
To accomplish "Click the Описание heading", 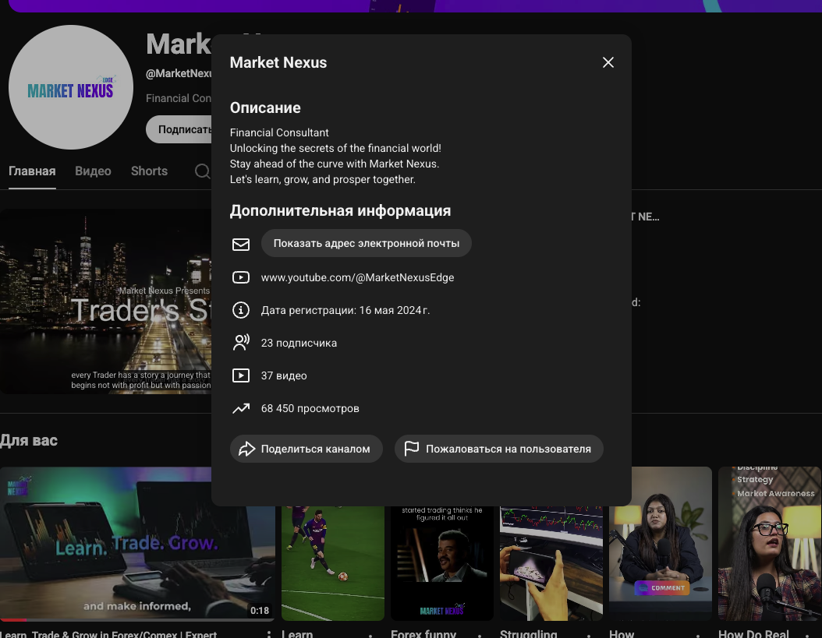I will [265, 108].
